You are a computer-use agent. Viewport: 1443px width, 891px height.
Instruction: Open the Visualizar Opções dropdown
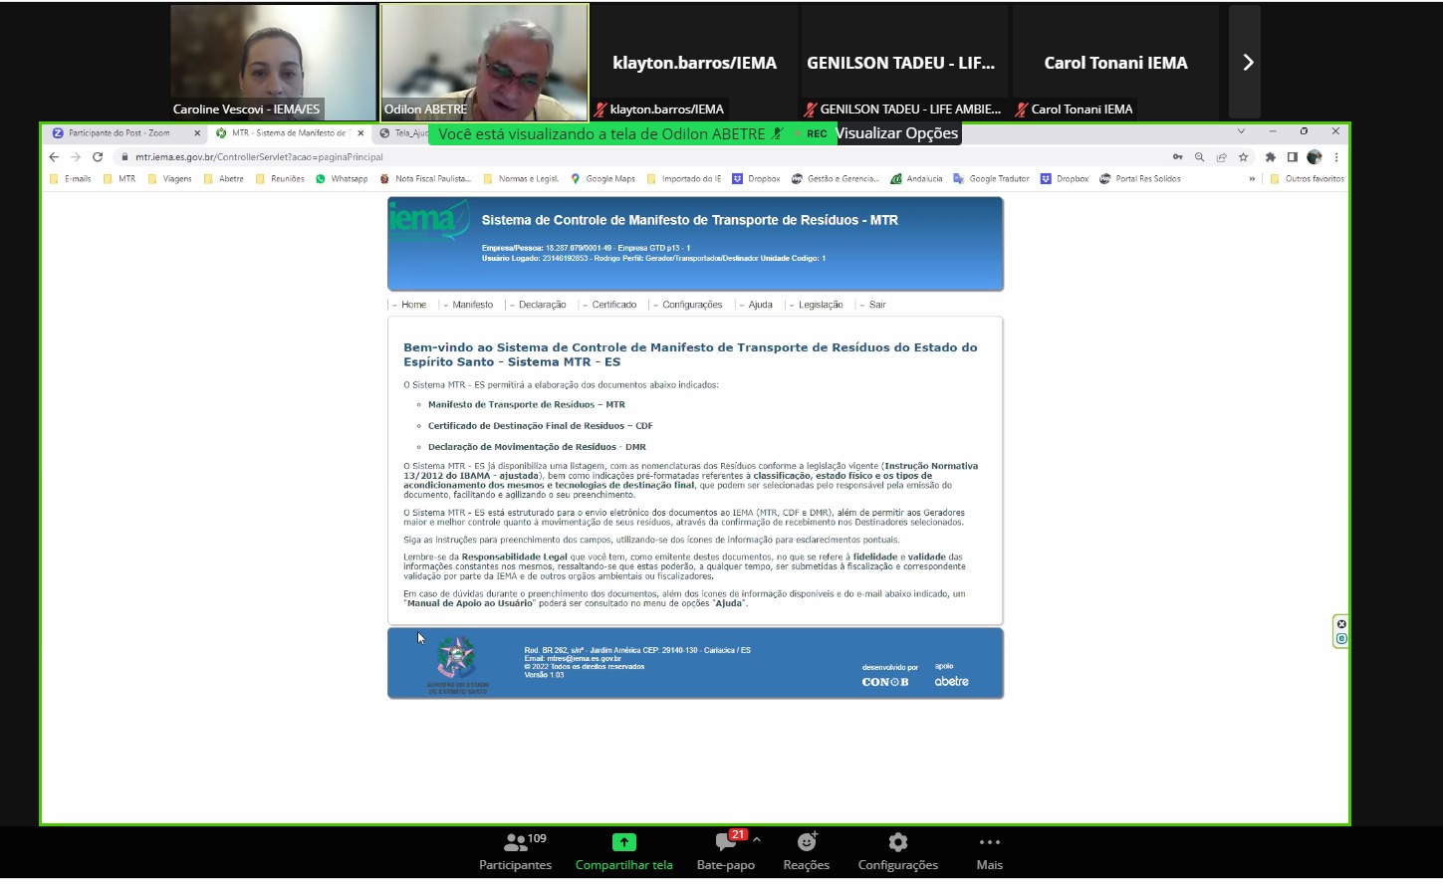click(x=897, y=133)
